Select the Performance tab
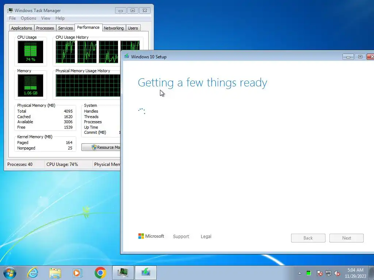This screenshot has width=374, height=280. (x=88, y=27)
